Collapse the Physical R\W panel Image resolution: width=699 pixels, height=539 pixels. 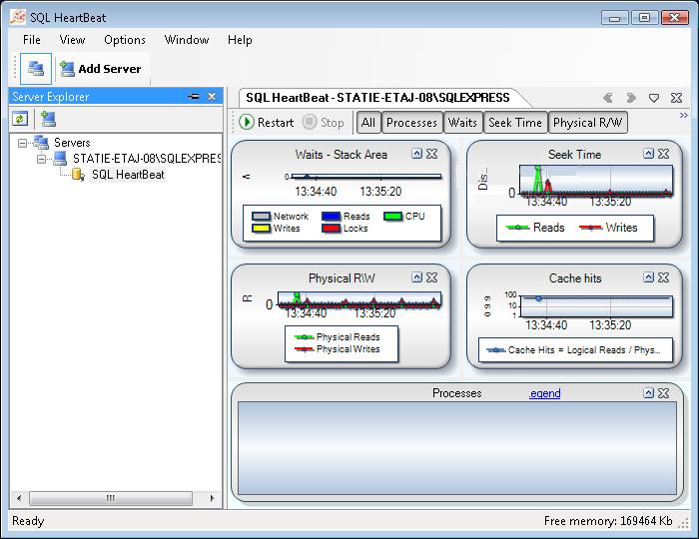(416, 277)
